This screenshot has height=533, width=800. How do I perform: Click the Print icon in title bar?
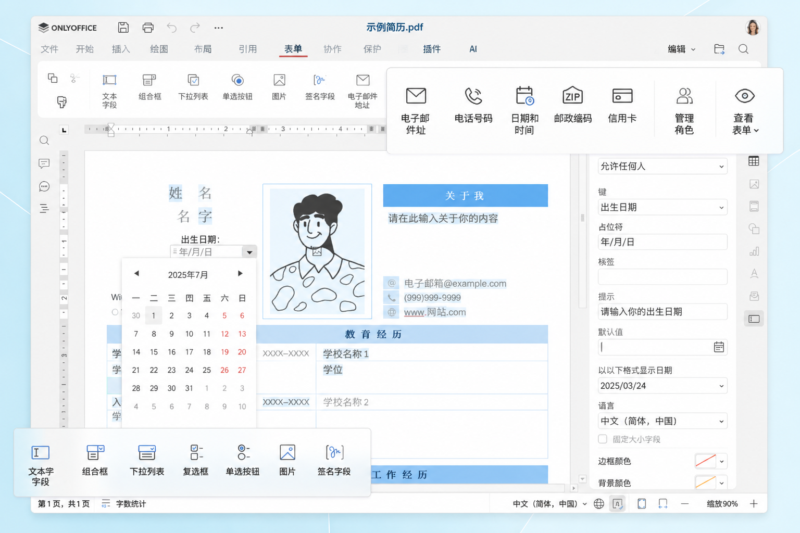coord(148,28)
